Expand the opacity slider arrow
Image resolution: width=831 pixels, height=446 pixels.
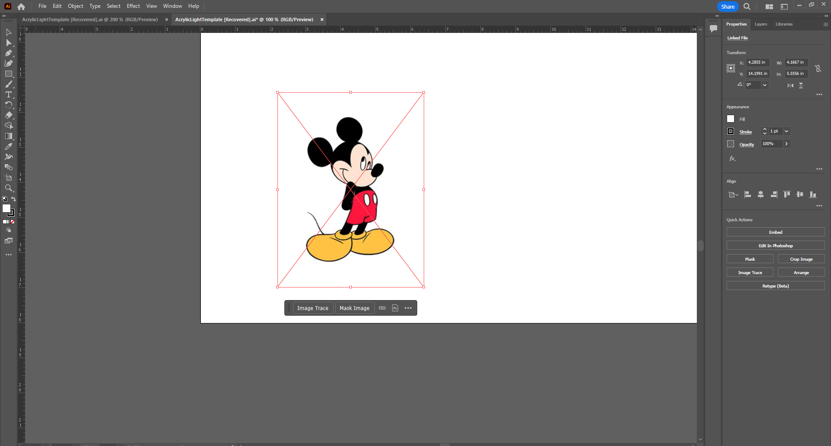point(786,144)
